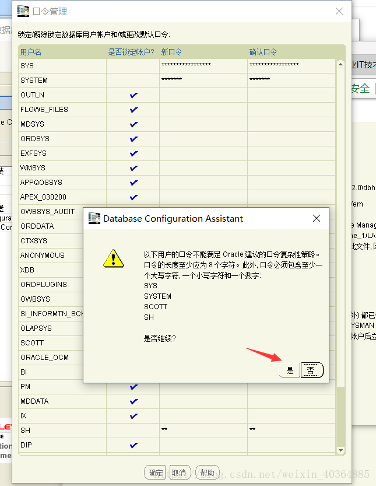Toggle the lock checkmark for MDSYS
This screenshot has width=376, height=486.
tap(133, 124)
